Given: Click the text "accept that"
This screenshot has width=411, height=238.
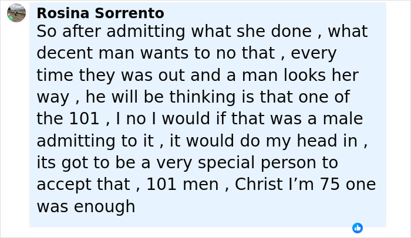Looking at the screenshot, I should [x=83, y=184].
